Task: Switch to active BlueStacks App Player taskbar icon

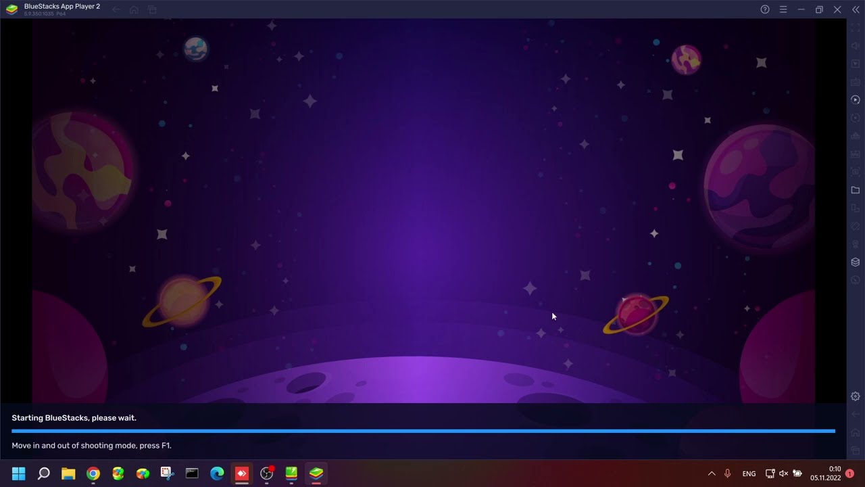Action: click(316, 473)
